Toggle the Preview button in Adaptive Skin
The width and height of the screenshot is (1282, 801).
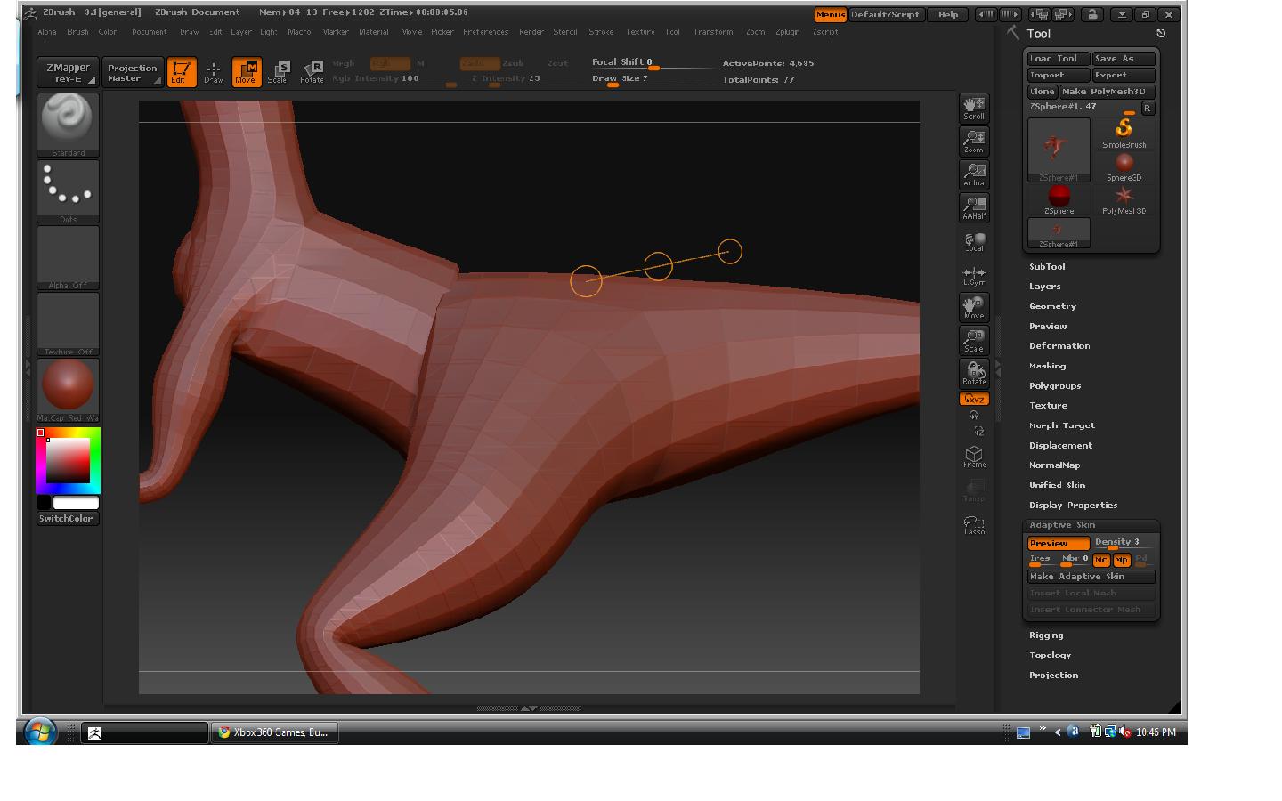1058,543
